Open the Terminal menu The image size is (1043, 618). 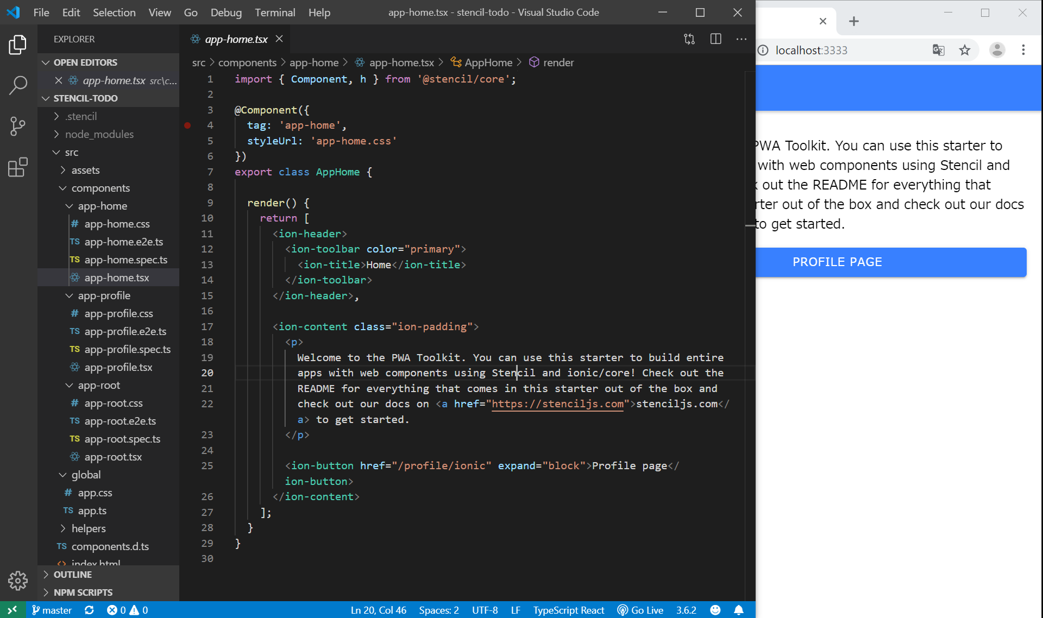click(275, 12)
